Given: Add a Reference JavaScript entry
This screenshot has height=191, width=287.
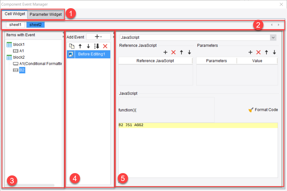Looking at the screenshot, I should click(x=165, y=52).
